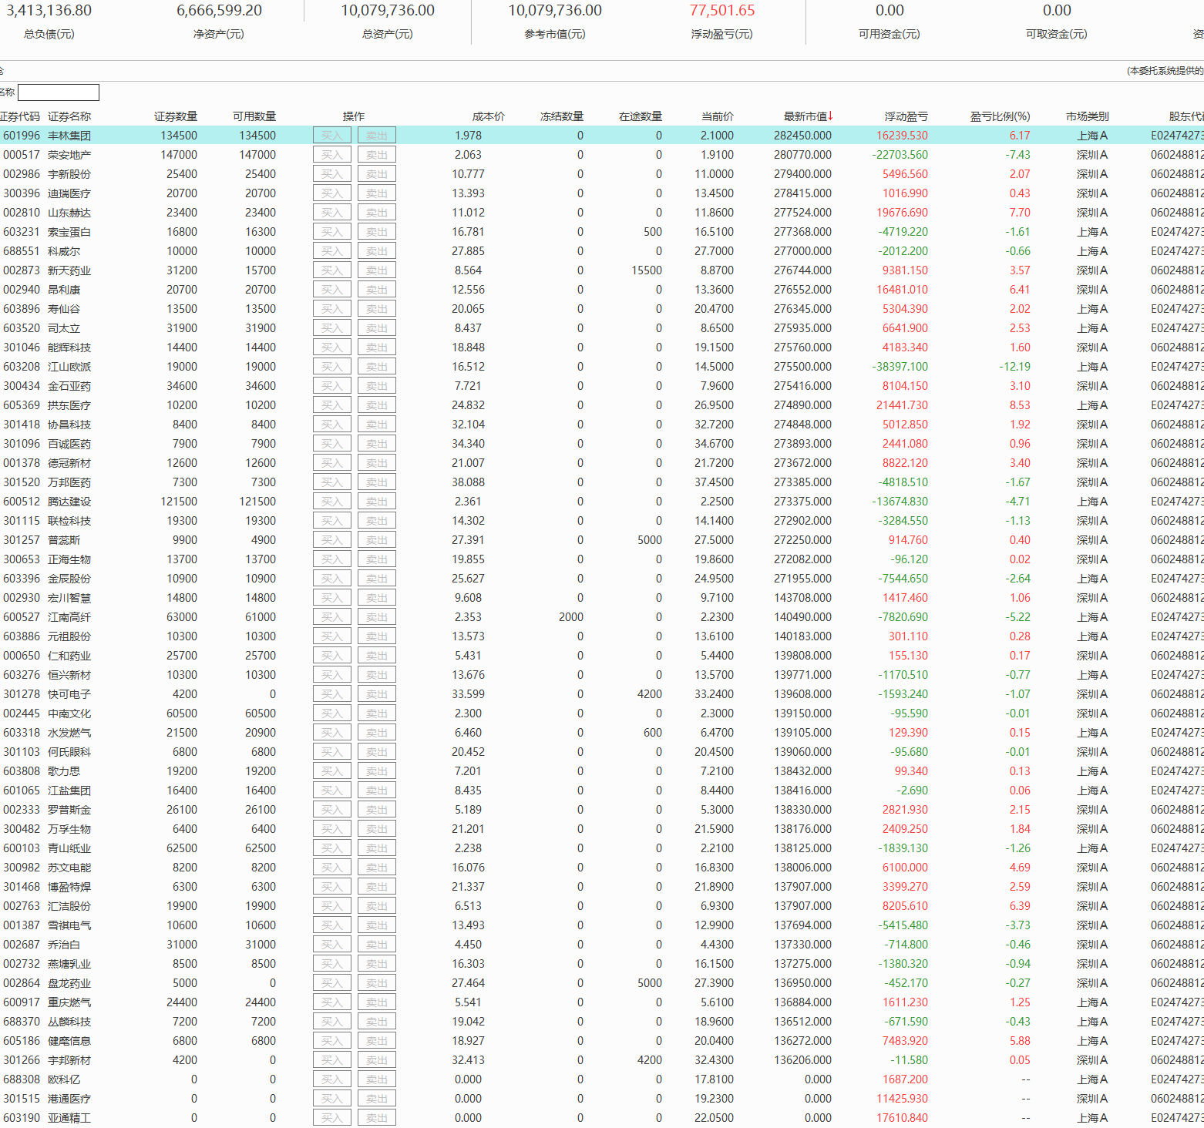Sort by 盈亏比例(%) column header
The width and height of the screenshot is (1204, 1128).
pos(999,116)
